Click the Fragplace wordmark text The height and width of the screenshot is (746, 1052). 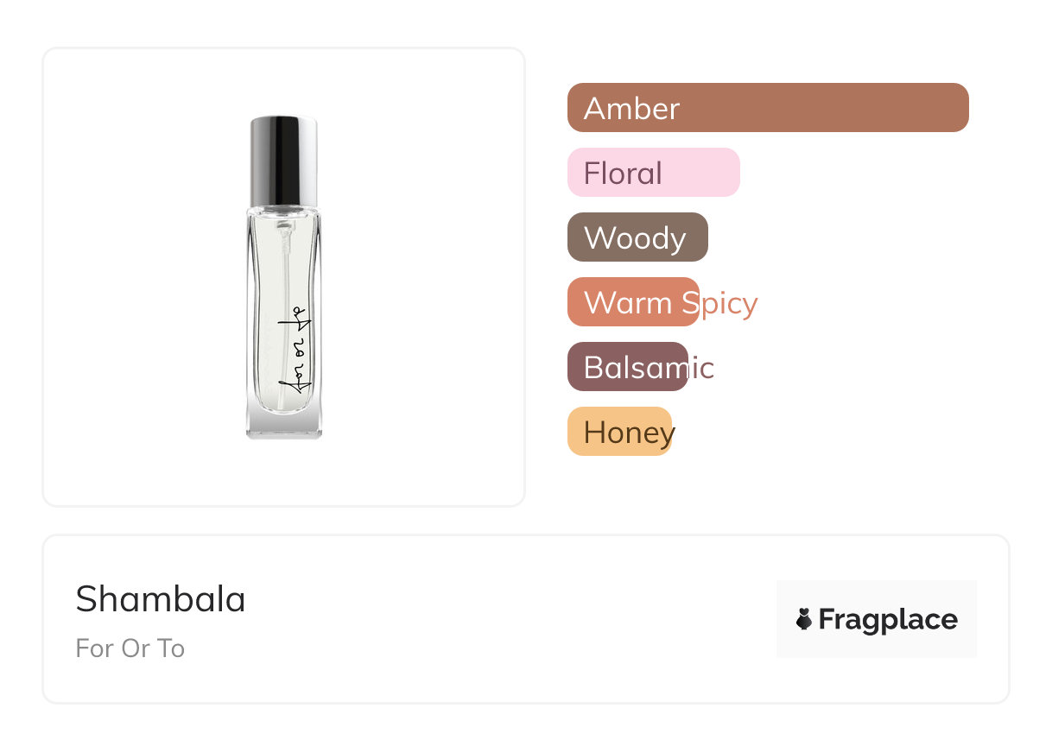888,619
